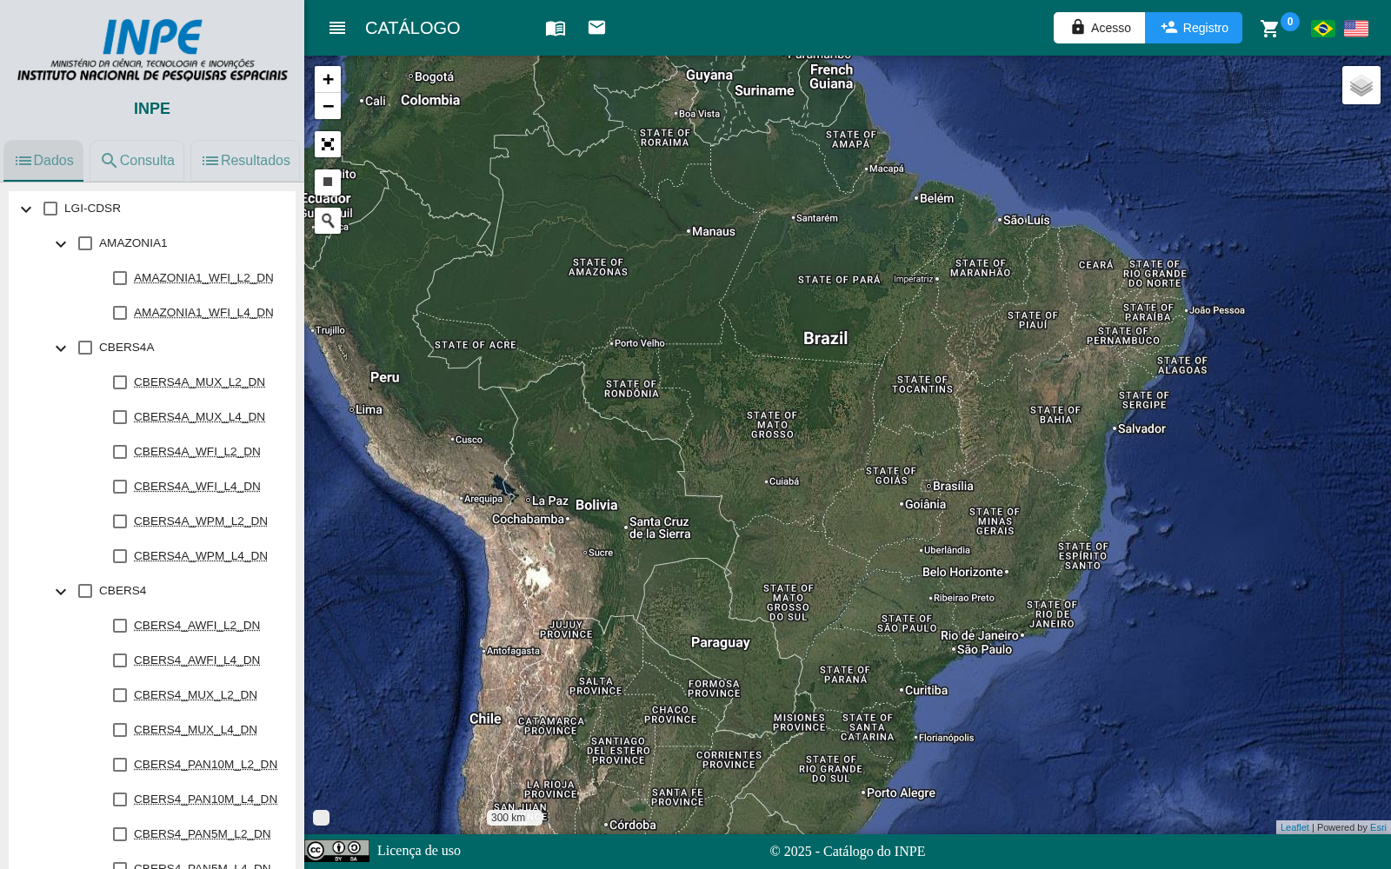This screenshot has height=869, width=1391.
Task: Switch to the Resultados tab
Action: pos(246,161)
